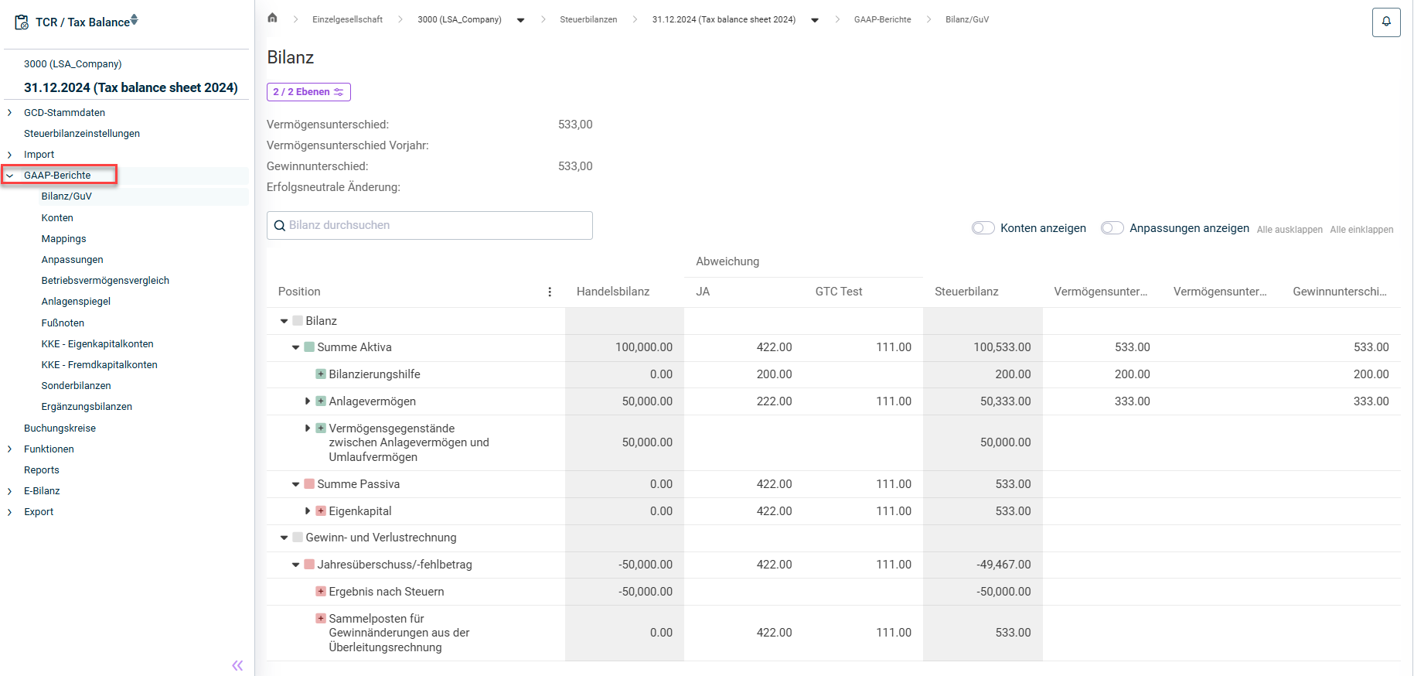Open KKE - Fremdkapitalkonten
The width and height of the screenshot is (1414, 676).
pyautogui.click(x=99, y=365)
